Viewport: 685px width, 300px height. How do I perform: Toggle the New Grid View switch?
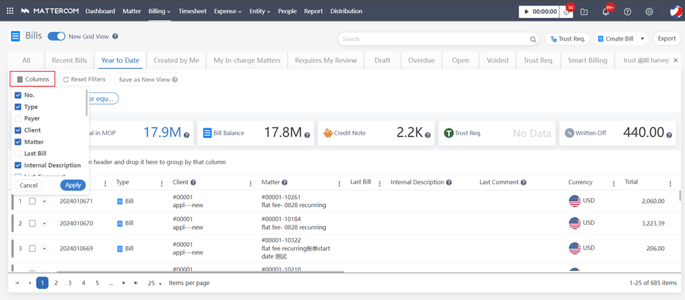tap(56, 37)
